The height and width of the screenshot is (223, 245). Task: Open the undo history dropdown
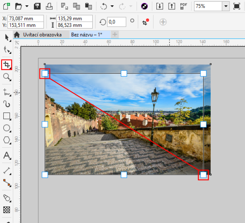(112, 6)
